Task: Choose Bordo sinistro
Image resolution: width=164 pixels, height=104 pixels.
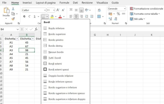Action: 66,40
